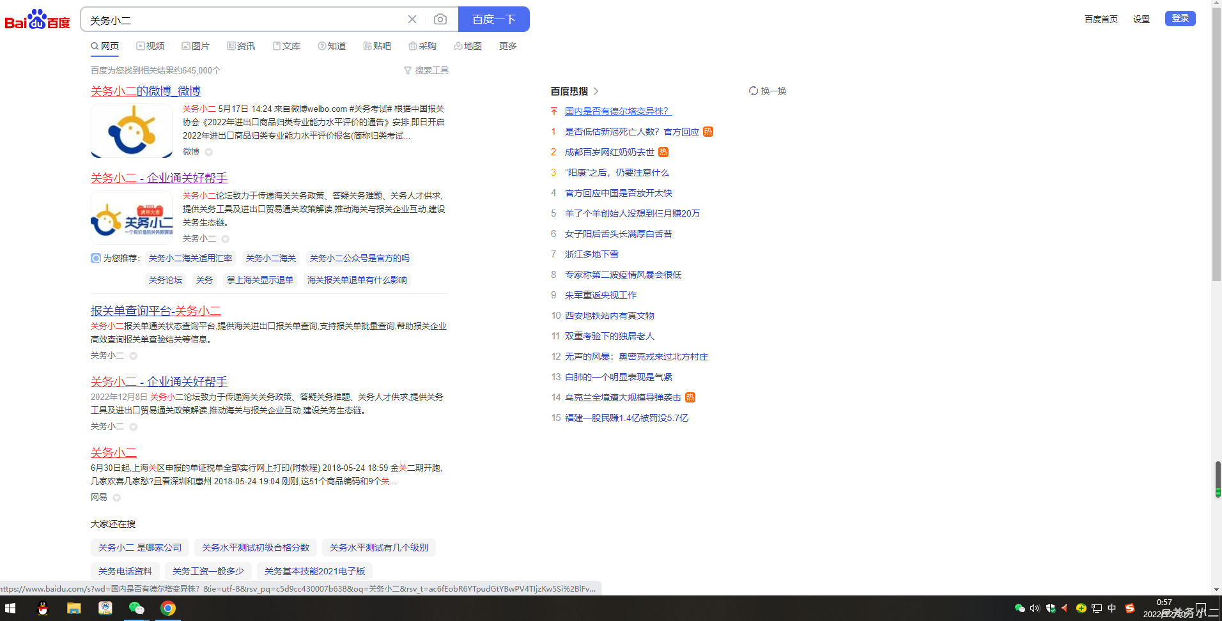Open WeChat from the taskbar
This screenshot has height=621, width=1222.
pos(137,608)
